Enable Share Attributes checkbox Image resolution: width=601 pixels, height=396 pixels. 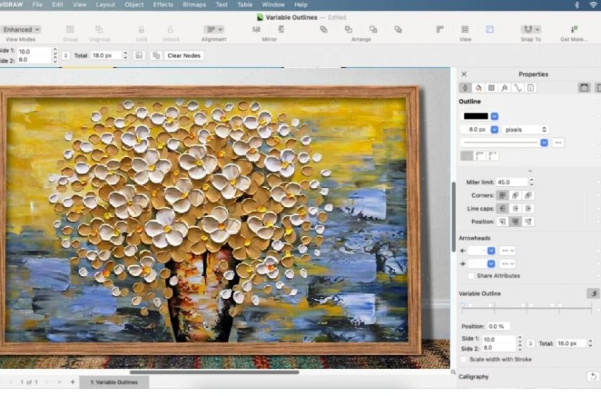click(471, 276)
